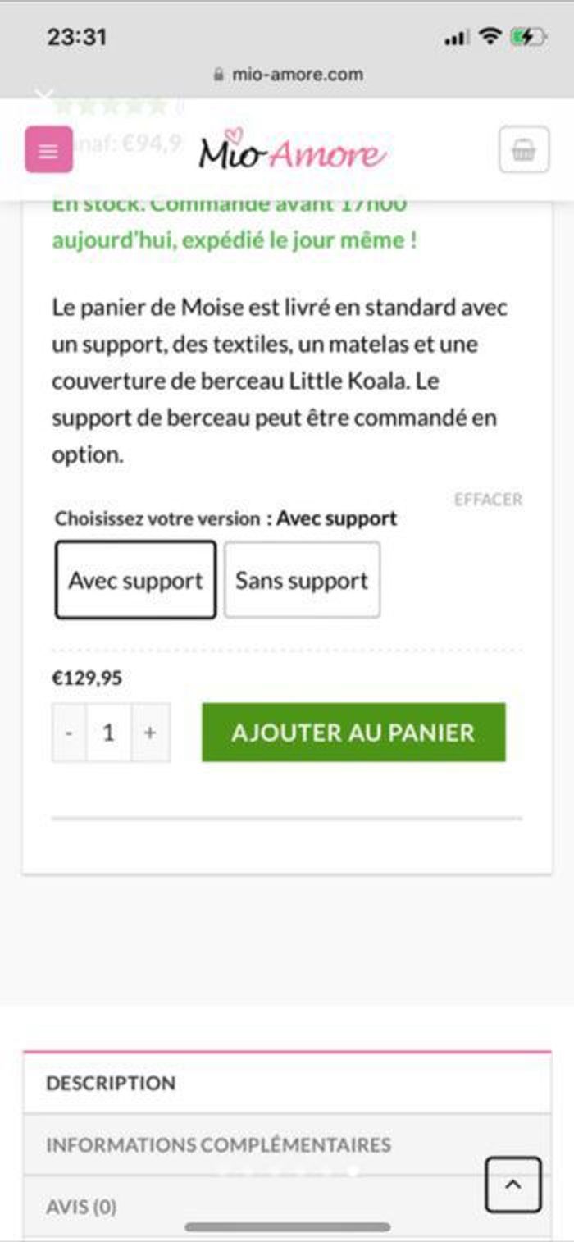Viewport: 574px width, 1242px height.
Task: Expand the "Avis (0)" section
Action: (81, 1207)
